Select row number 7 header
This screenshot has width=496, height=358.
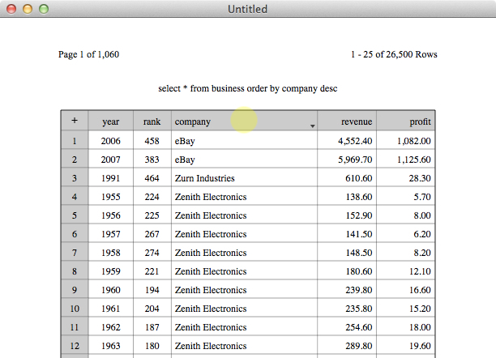(75, 253)
